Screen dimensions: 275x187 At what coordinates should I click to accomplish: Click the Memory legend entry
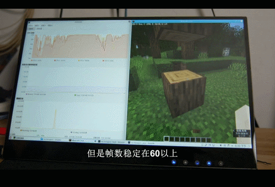[36, 94]
